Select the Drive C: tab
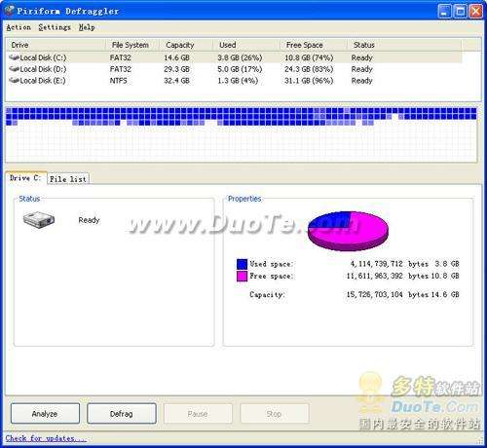This screenshot has height=448, width=487. [x=26, y=178]
